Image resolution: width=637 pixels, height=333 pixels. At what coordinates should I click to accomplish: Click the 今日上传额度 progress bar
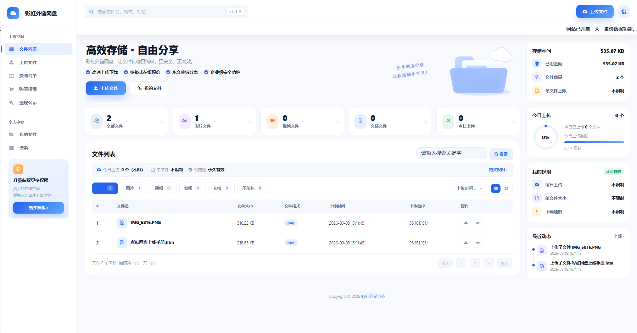594,142
